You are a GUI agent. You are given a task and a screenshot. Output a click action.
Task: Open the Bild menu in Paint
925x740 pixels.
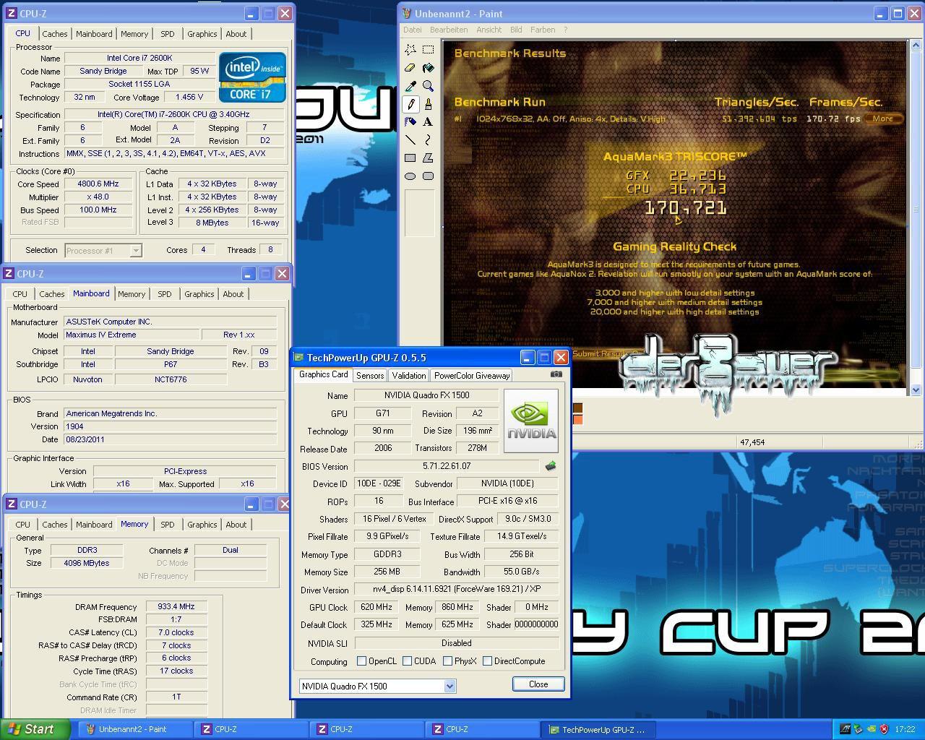point(516,30)
